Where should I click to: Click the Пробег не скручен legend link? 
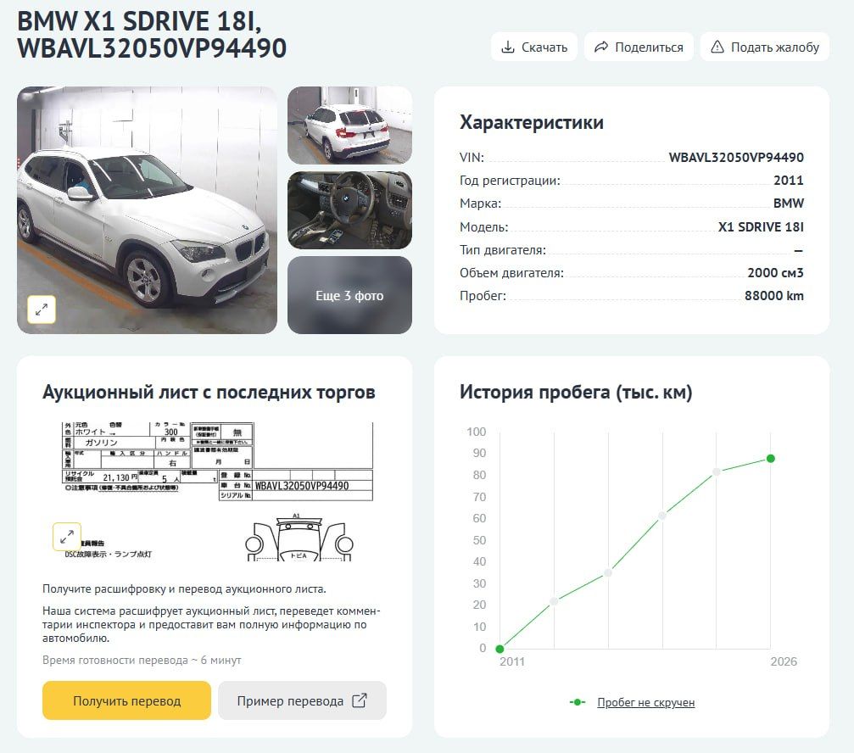[x=646, y=702]
